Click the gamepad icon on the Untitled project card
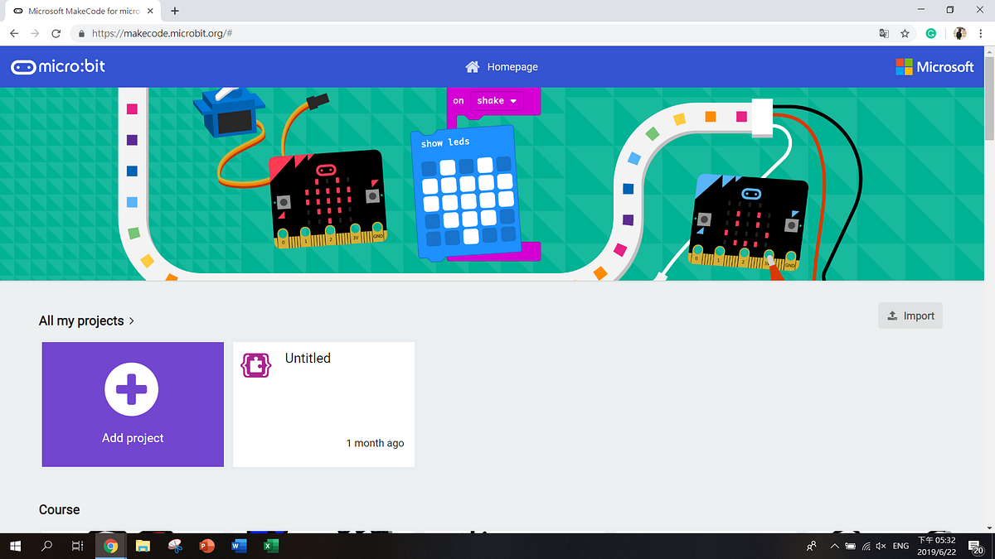The image size is (995, 559). 255,364
